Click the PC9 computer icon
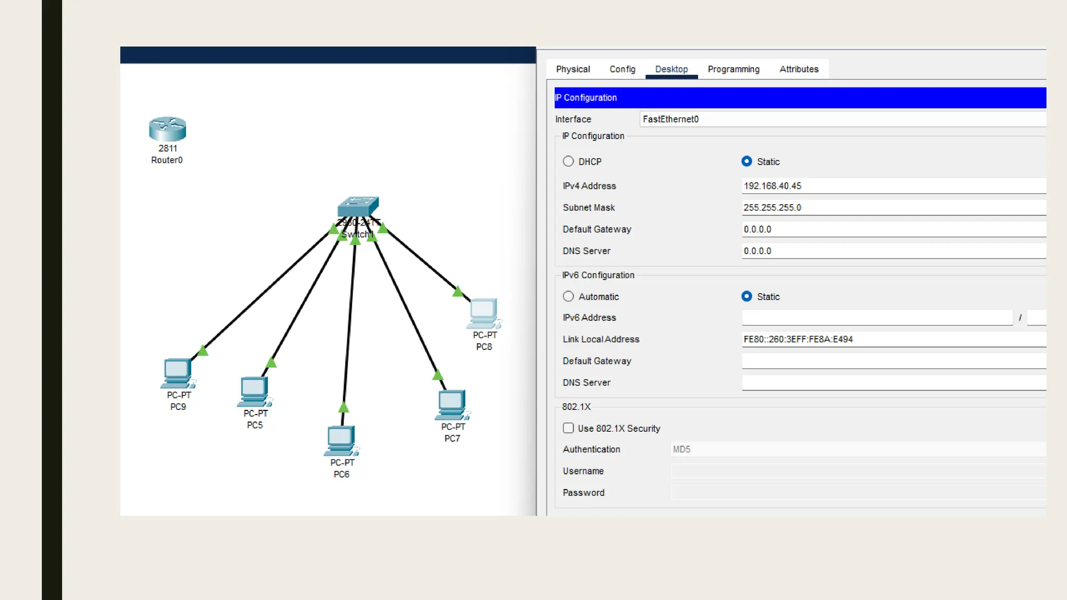This screenshot has height=600, width=1067. pyautogui.click(x=178, y=373)
